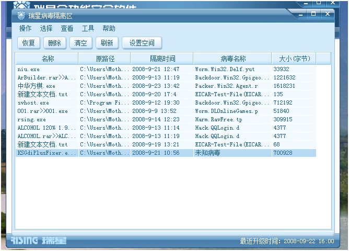Select the 中华方棋.exe row
Viewport: 349px width, 251px height.
tap(166, 86)
